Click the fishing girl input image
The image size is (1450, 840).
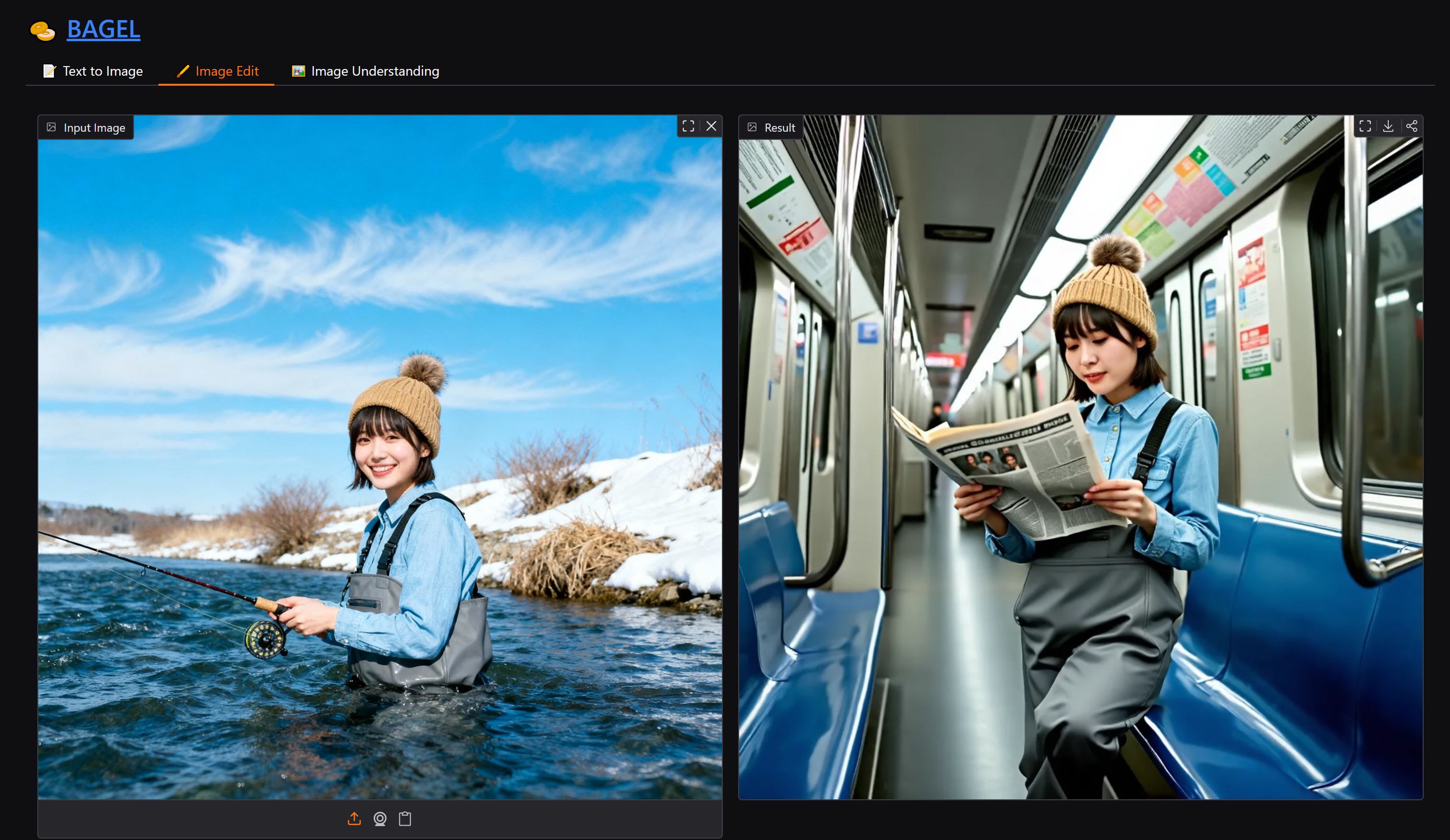pos(380,461)
